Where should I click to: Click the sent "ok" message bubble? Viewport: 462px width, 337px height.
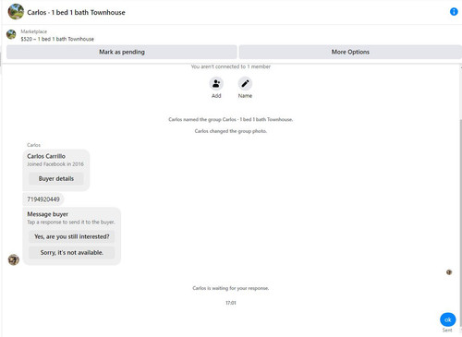[448, 319]
